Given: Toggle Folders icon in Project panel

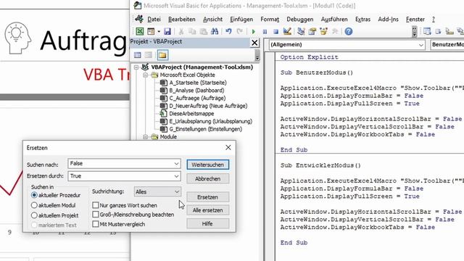Looking at the screenshot, I should [x=162, y=55].
